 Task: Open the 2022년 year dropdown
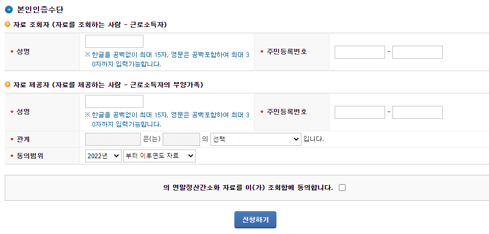(x=103, y=156)
